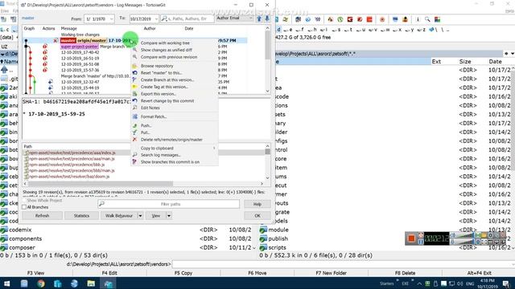Open the scripts folder in right panel
The width and height of the screenshot is (515, 289).
point(277,247)
